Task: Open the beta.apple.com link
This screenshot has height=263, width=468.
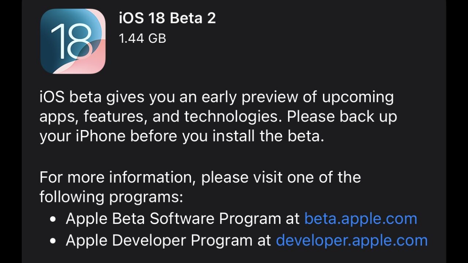Action: tap(361, 218)
